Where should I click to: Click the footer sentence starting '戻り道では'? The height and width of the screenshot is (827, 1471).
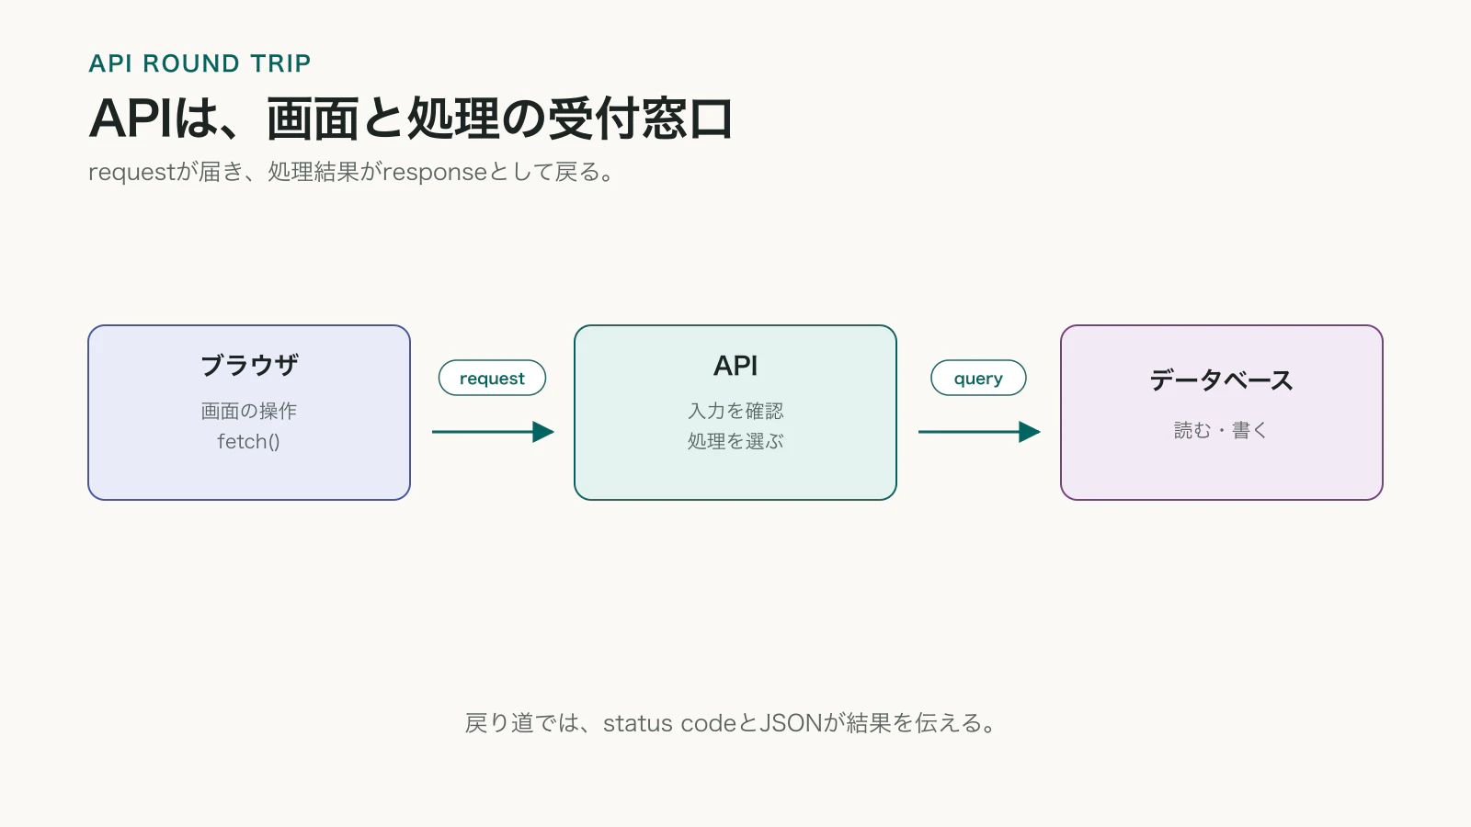click(x=732, y=723)
